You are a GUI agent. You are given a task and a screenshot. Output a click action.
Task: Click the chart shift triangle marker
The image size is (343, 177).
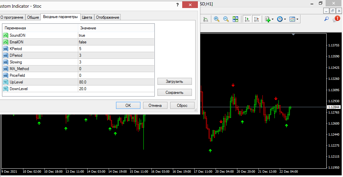[x=293, y=34]
